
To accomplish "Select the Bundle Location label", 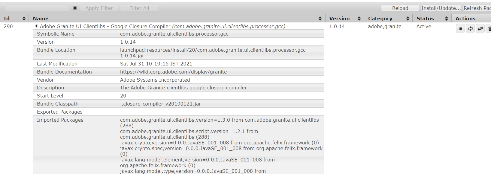I will point(56,50).
